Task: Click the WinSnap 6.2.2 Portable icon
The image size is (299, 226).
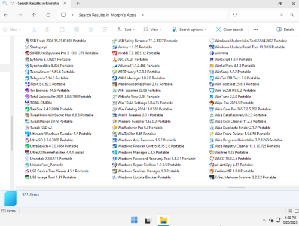Action: click(x=212, y=72)
